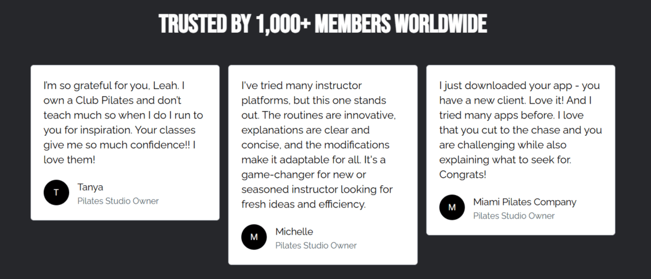Click "Club Pilates" in Tanya's review
Viewport: 651px width, 279px height.
click(x=104, y=100)
